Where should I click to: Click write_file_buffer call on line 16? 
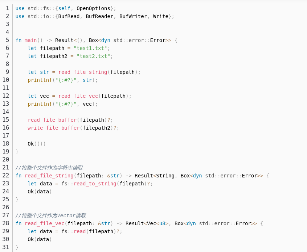pyautogui.click(x=54, y=128)
